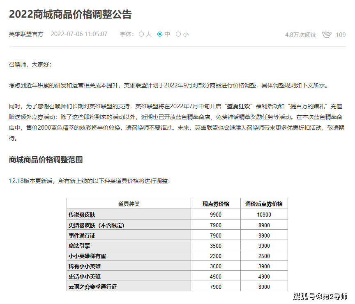This screenshot has width=355, height=304.
Task: Click the 云顶之弈赛季通行证 row label
Action: click(x=93, y=287)
